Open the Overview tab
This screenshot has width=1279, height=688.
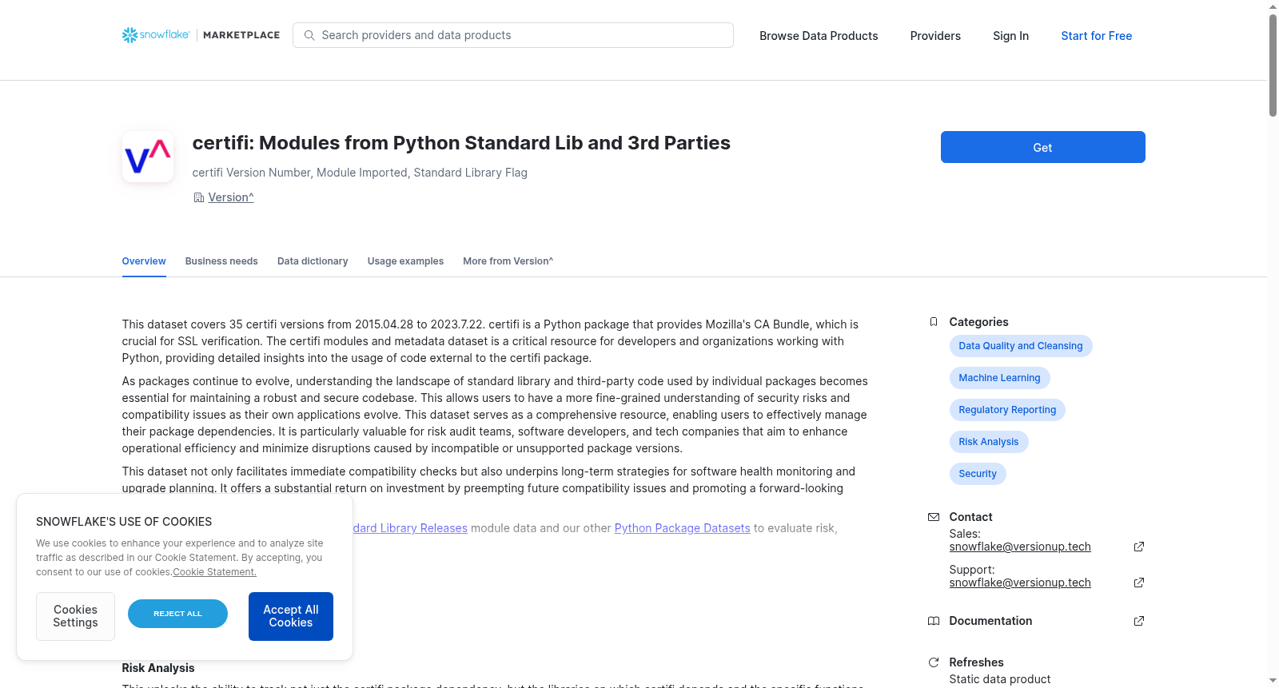[144, 261]
